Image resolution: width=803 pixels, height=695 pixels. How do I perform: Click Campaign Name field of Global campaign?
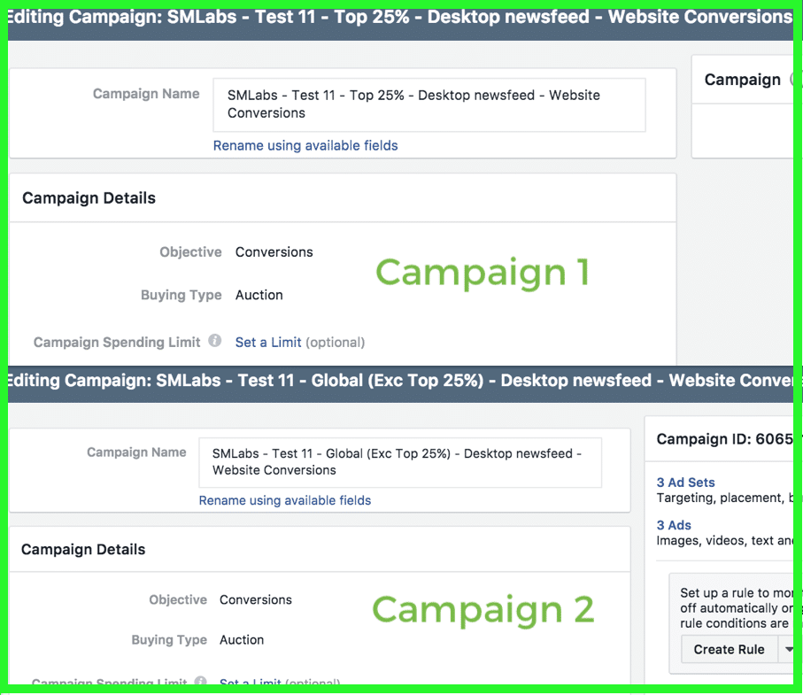[x=400, y=462]
